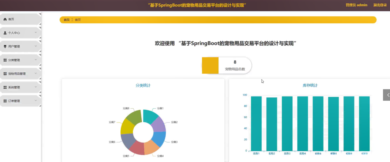Click the 退出登录 logout link
Viewport: 390px width, 162px height.
380,5
